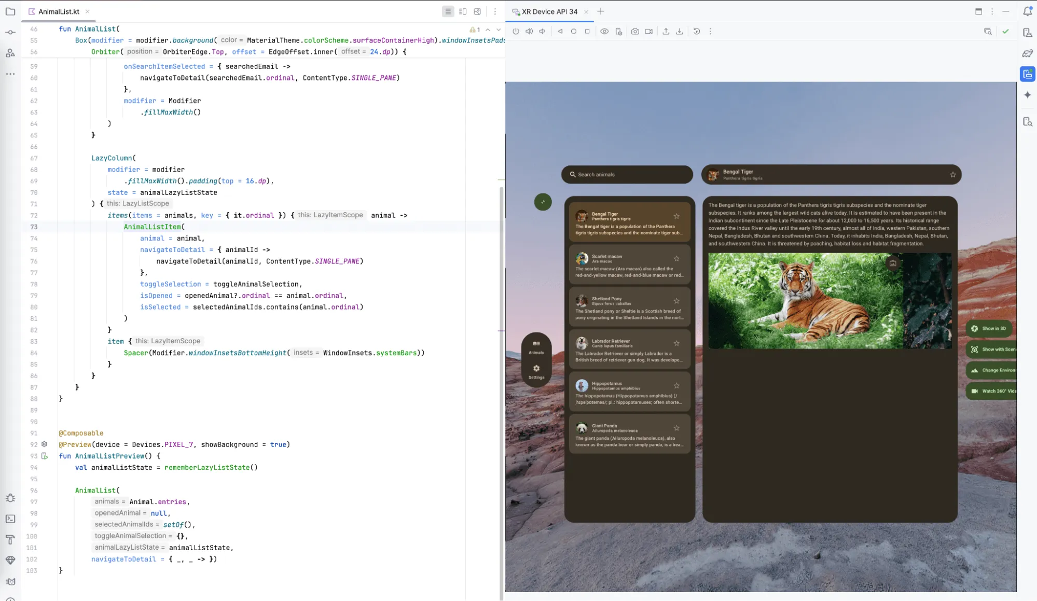Open the Gradle tool window

click(1027, 52)
